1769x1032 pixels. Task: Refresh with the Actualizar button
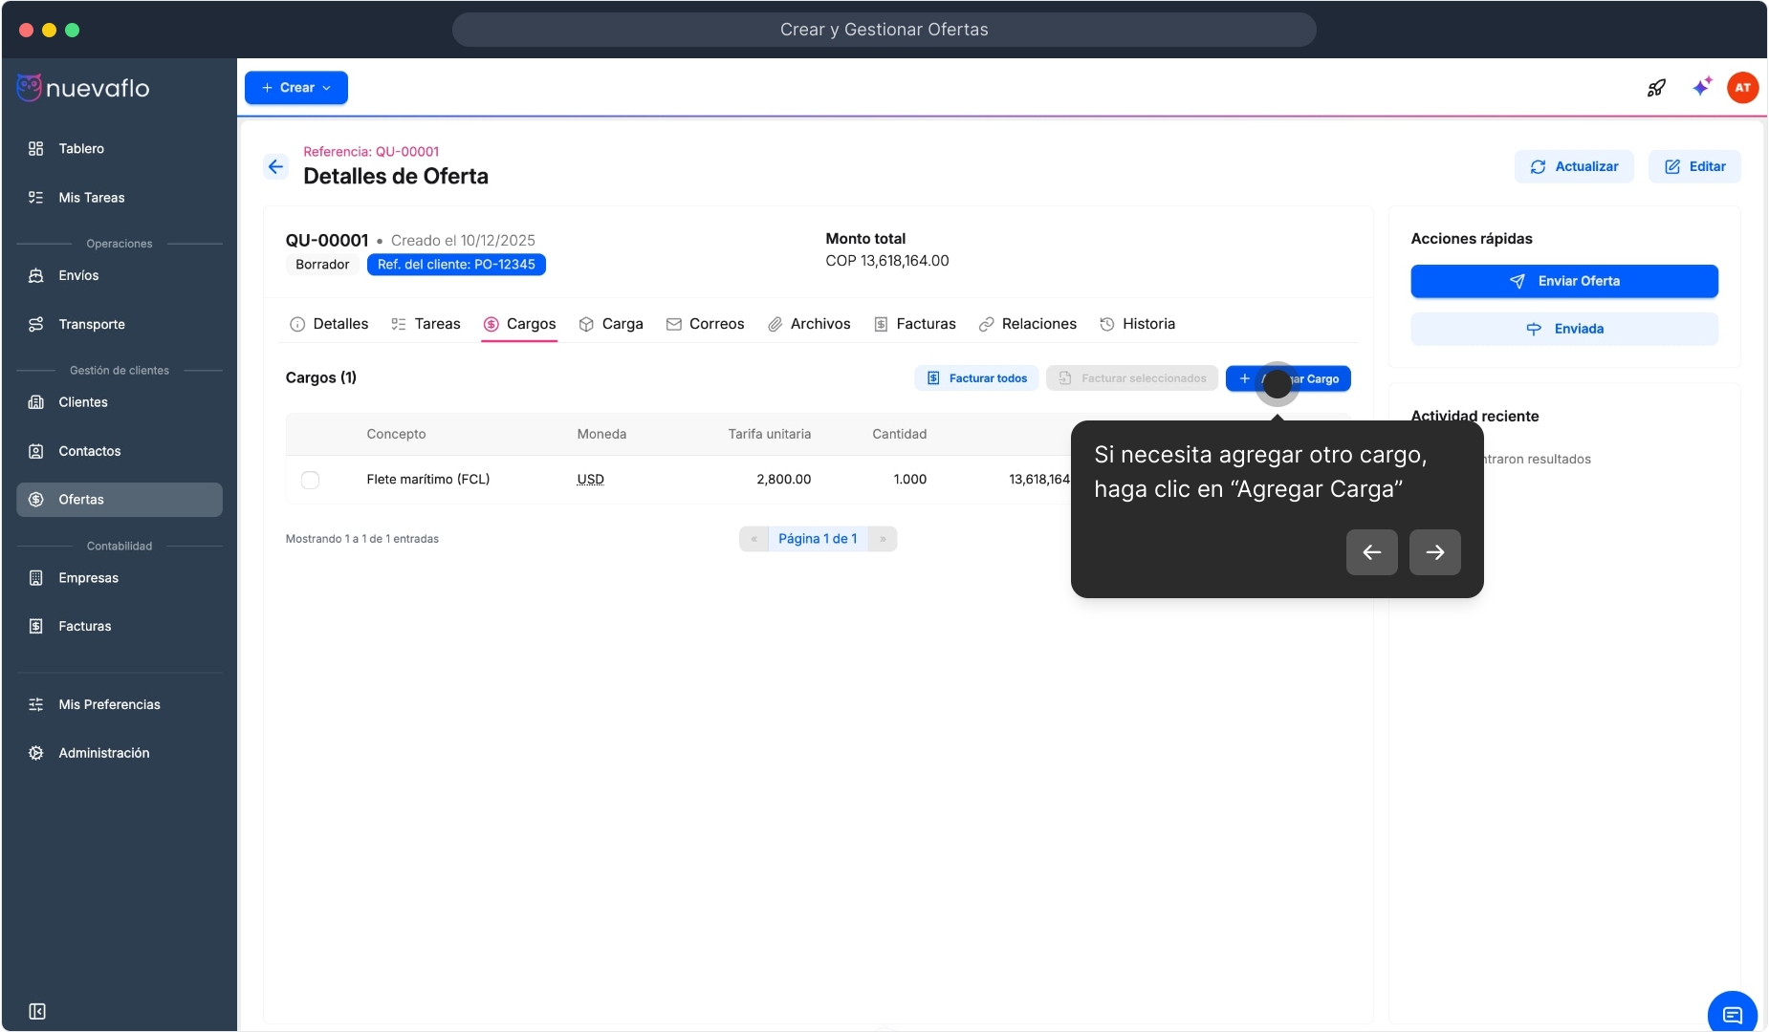[x=1574, y=166]
